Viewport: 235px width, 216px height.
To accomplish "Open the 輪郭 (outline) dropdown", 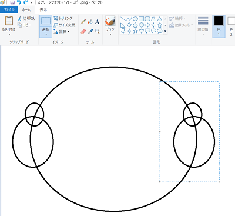I will pos(177,18).
